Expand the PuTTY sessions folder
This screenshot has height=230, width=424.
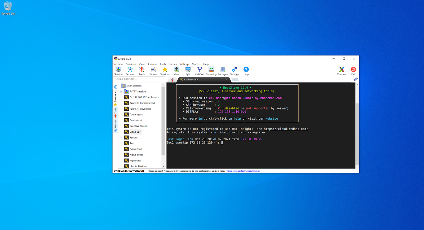pos(121,92)
